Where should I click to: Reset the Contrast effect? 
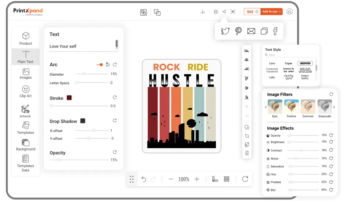tap(331, 150)
